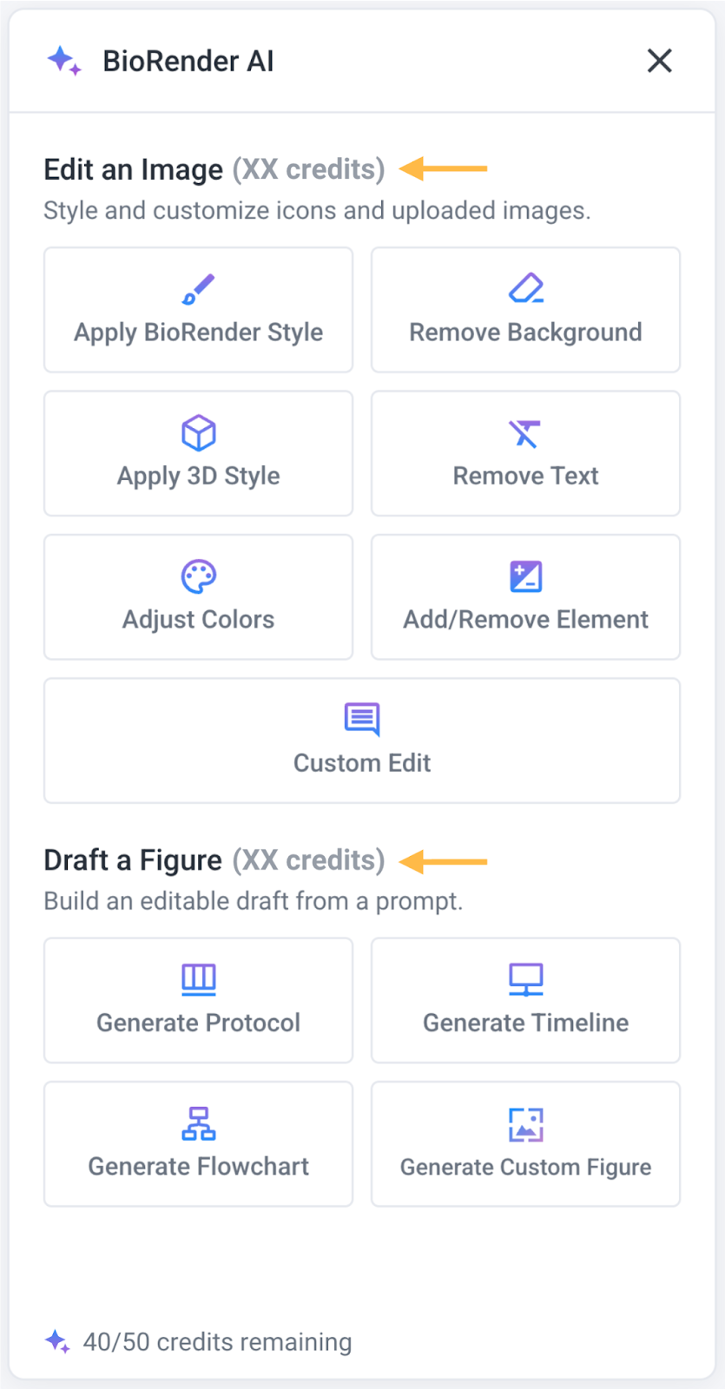The width and height of the screenshot is (725, 1389).
Task: Open the Custom Edit option
Action: (362, 763)
